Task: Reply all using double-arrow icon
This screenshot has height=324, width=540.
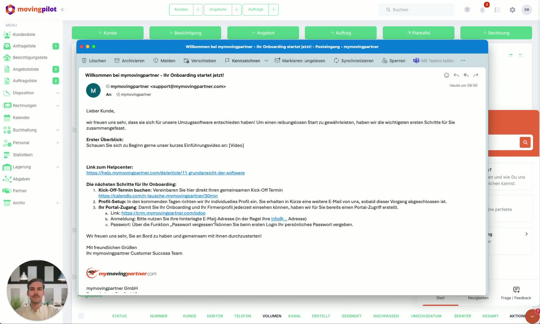Action: (x=466, y=75)
